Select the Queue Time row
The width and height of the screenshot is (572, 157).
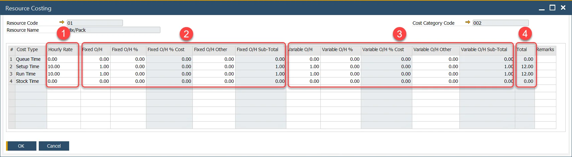click(x=282, y=59)
